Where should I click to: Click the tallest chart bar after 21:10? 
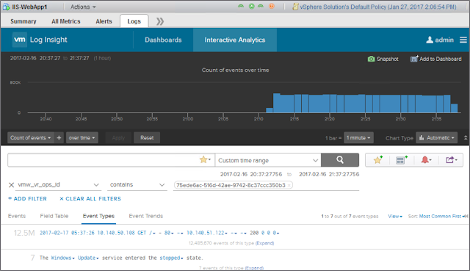pyautogui.click(x=276, y=103)
